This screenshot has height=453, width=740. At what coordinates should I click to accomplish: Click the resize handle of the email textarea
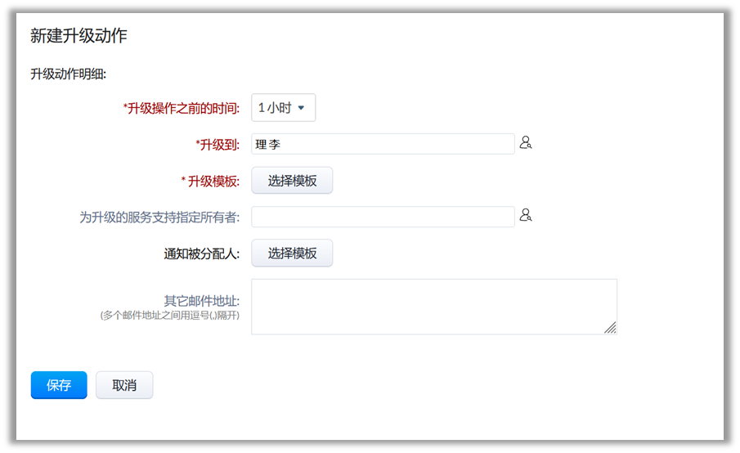[610, 327]
